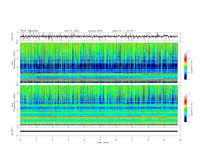Click time-axis tick label '9'
Image resolution: width=203 pixels, height=157 pixels.
click(x=164, y=140)
